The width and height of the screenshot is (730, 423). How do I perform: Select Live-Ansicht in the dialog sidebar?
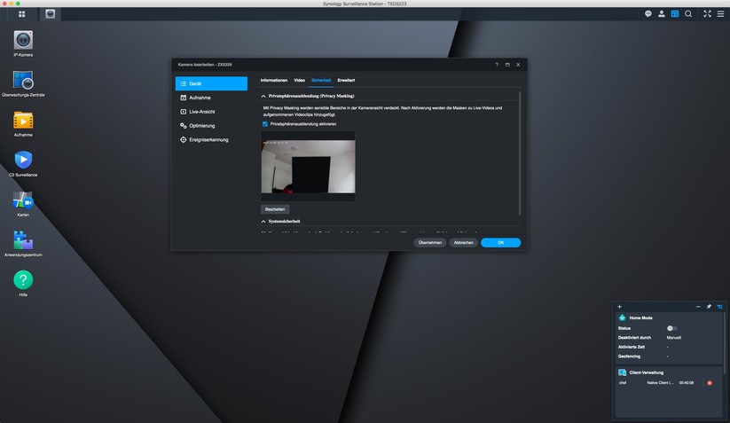[211, 112]
